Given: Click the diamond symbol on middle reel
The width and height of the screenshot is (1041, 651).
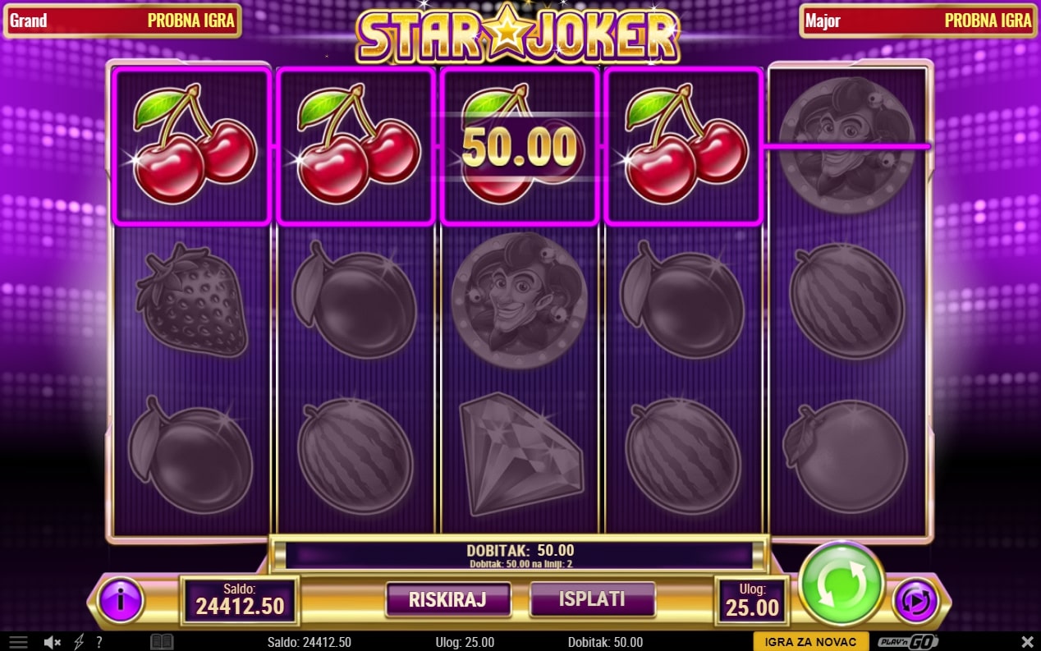Looking at the screenshot, I should (x=520, y=454).
